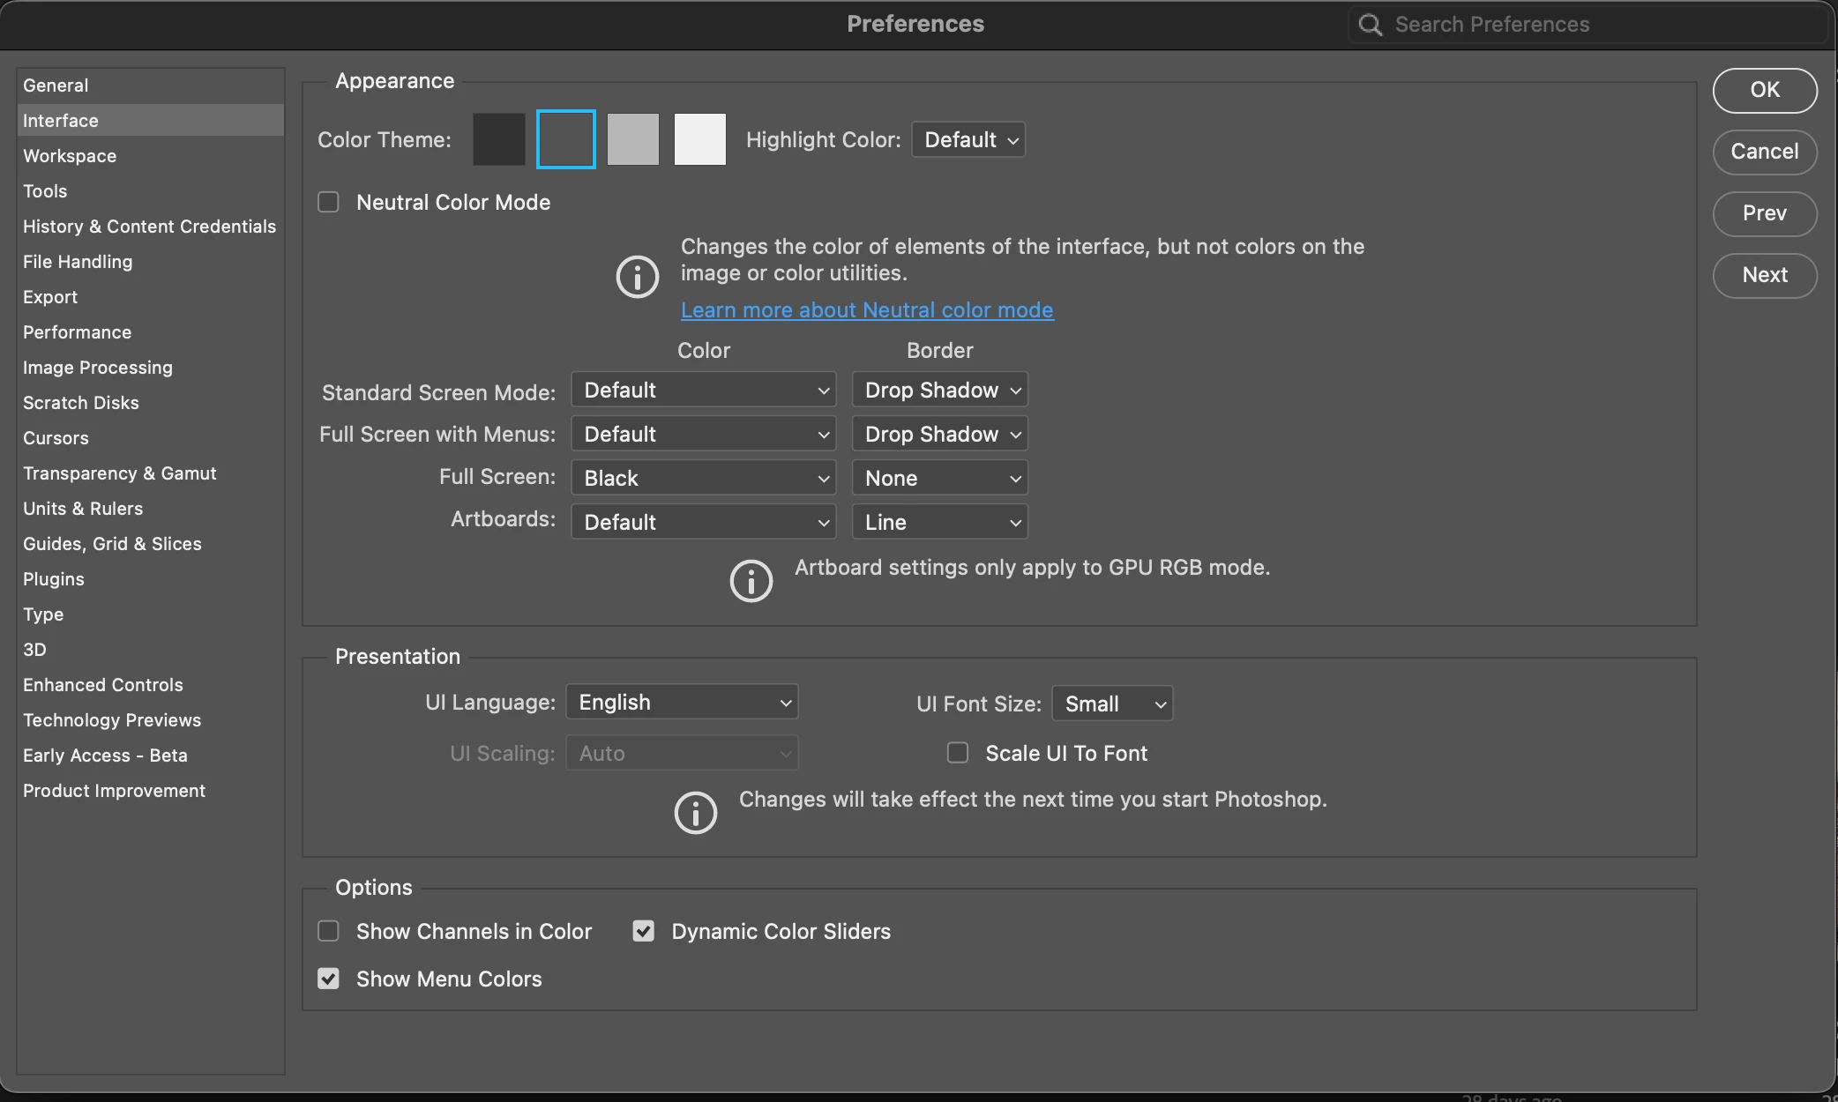1838x1102 pixels.
Task: Expand Full Screen color dropdown set to Black
Action: tap(704, 479)
